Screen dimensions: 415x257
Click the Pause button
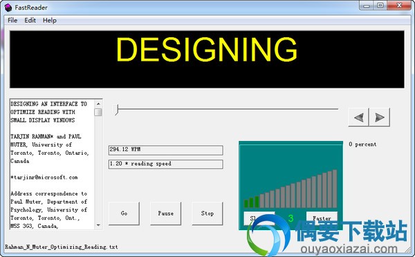pos(166,213)
